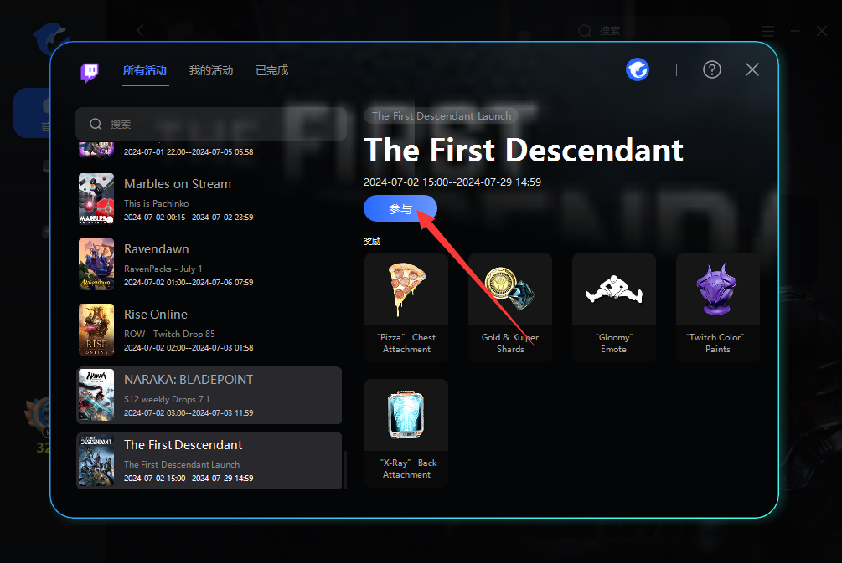
Task: Select the X-Ray Back Attachment reward
Action: point(406,432)
